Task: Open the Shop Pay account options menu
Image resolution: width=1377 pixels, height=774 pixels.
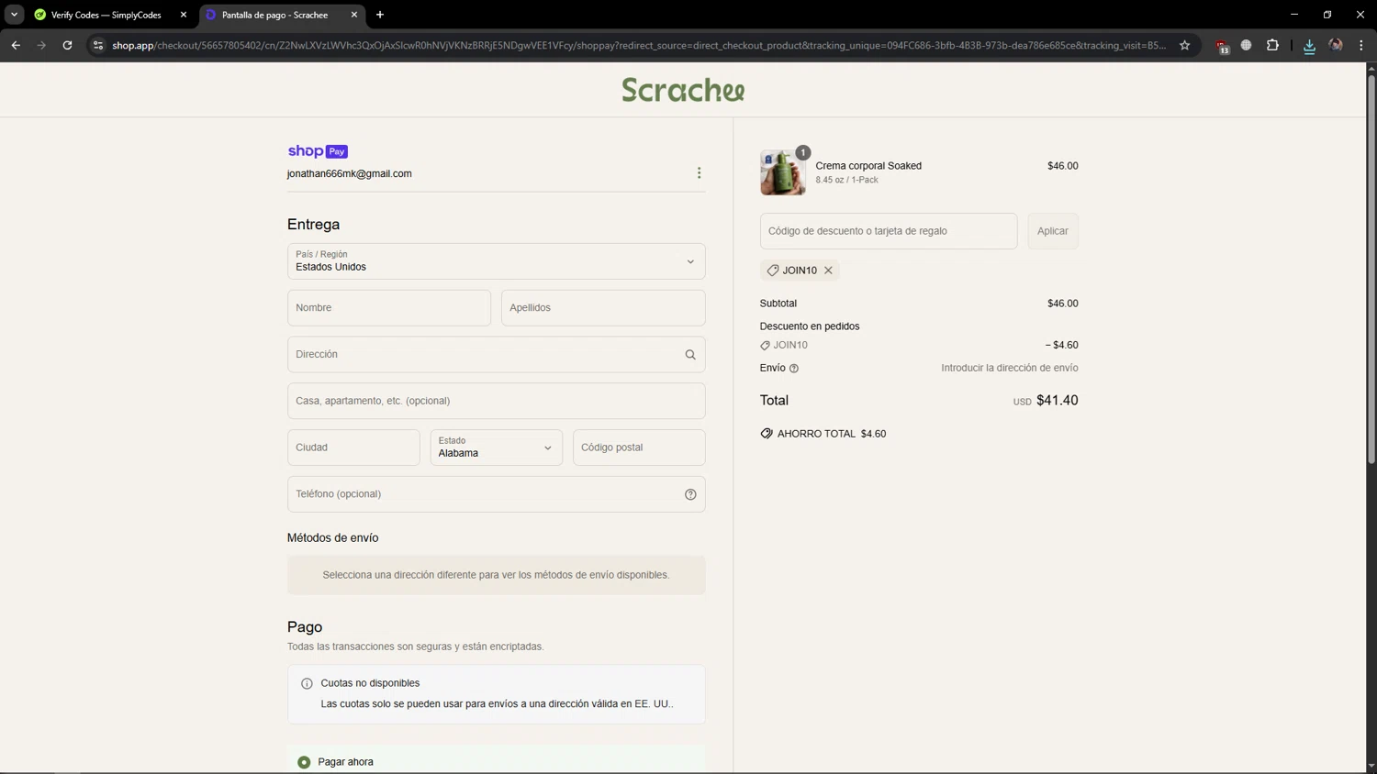Action: (x=699, y=173)
